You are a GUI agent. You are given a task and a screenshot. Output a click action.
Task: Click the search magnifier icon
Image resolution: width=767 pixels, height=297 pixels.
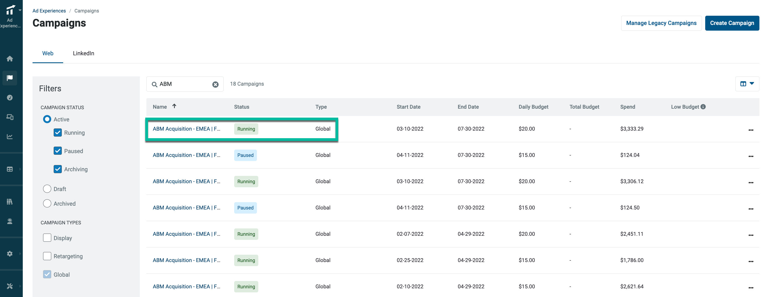coord(154,85)
